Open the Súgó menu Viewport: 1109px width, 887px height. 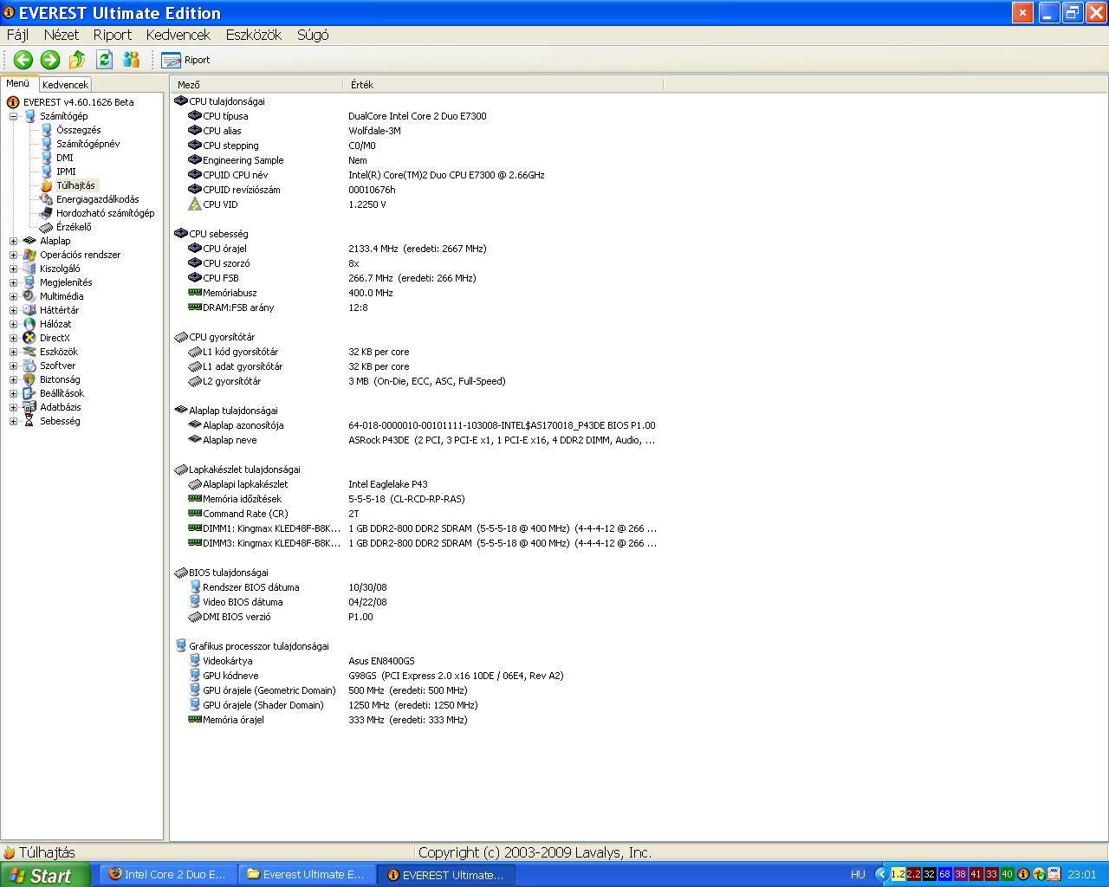[x=313, y=35]
